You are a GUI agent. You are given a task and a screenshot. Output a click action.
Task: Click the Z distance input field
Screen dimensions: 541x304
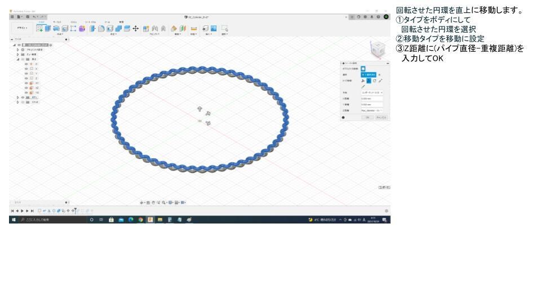(372, 111)
